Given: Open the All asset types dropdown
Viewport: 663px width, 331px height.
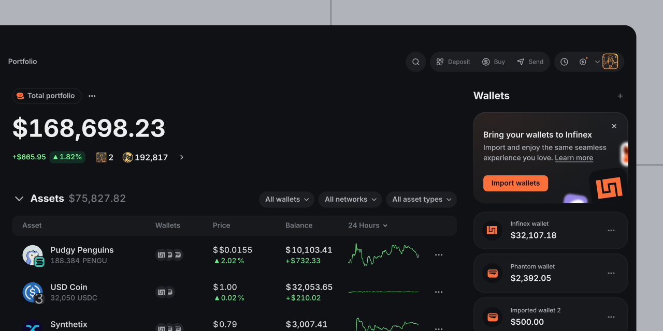Looking at the screenshot, I should [421, 200].
